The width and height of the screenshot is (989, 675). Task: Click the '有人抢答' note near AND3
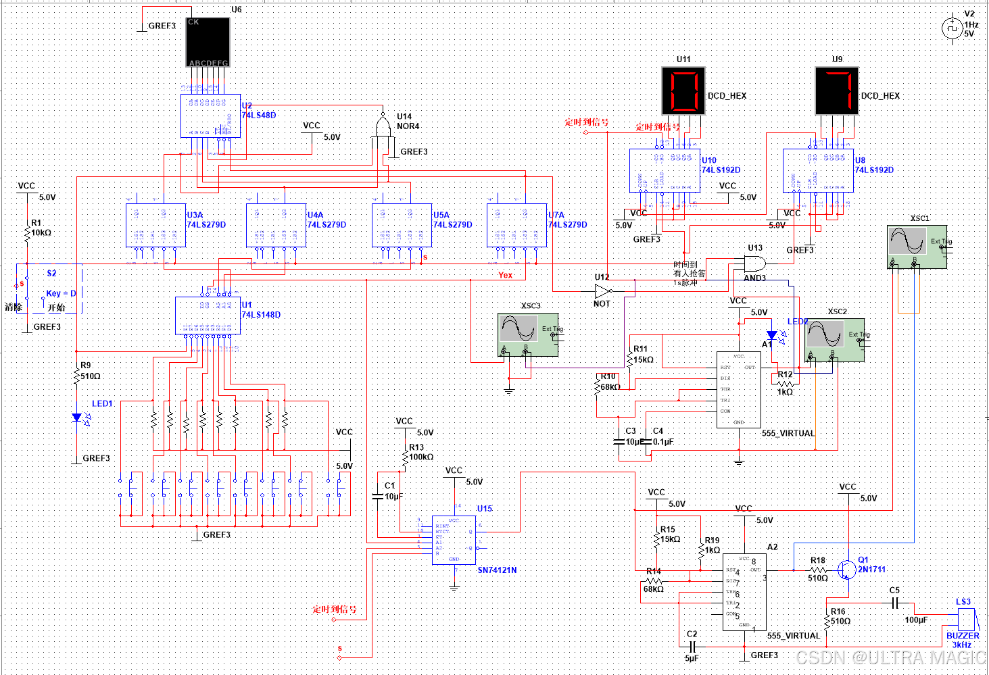[x=689, y=274]
